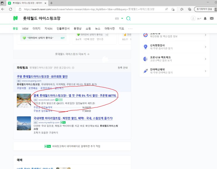Select the 통합 search tab
Image resolution: width=217 pixels, height=169 pixels.
click(15, 29)
